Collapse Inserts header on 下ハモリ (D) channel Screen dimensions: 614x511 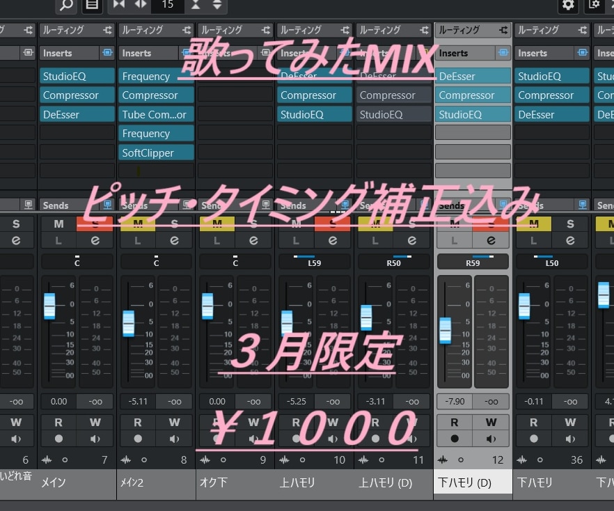point(465,53)
